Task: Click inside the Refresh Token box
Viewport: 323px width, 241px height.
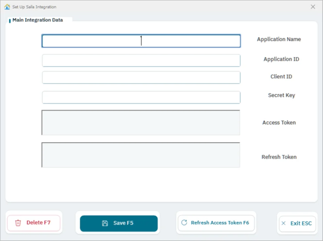Action: [x=141, y=155]
